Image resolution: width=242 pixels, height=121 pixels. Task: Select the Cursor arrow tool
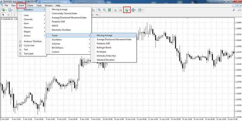(x=4, y=15)
